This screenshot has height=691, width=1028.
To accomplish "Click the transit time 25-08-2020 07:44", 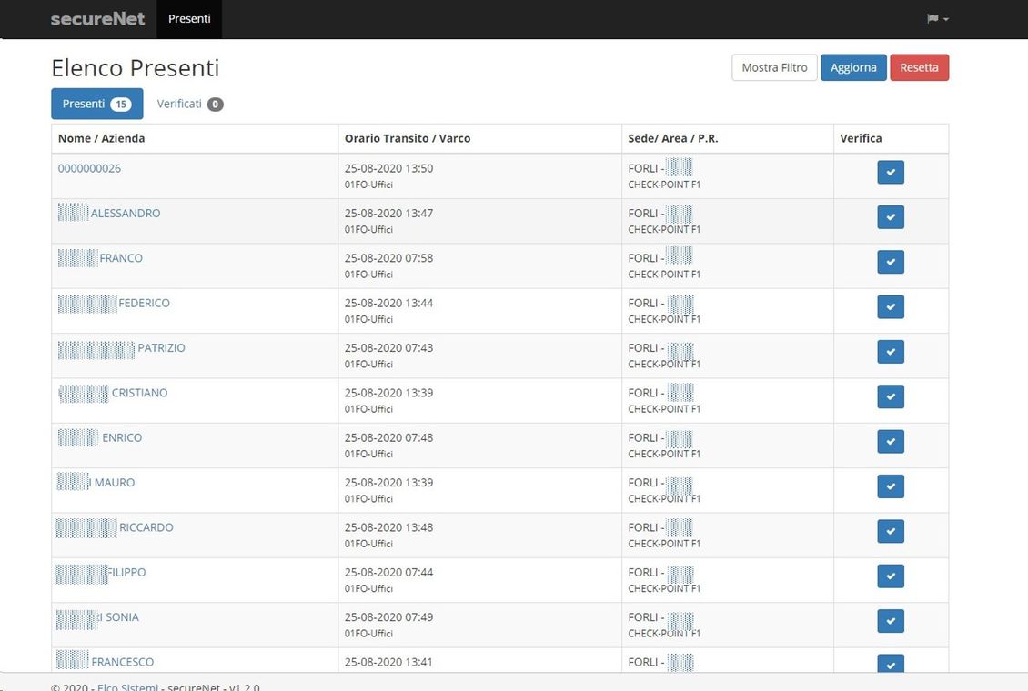I will click(388, 572).
